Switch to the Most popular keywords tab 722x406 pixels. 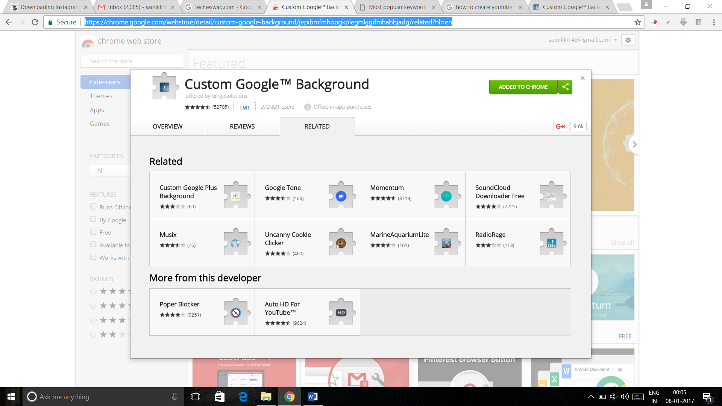pos(398,7)
